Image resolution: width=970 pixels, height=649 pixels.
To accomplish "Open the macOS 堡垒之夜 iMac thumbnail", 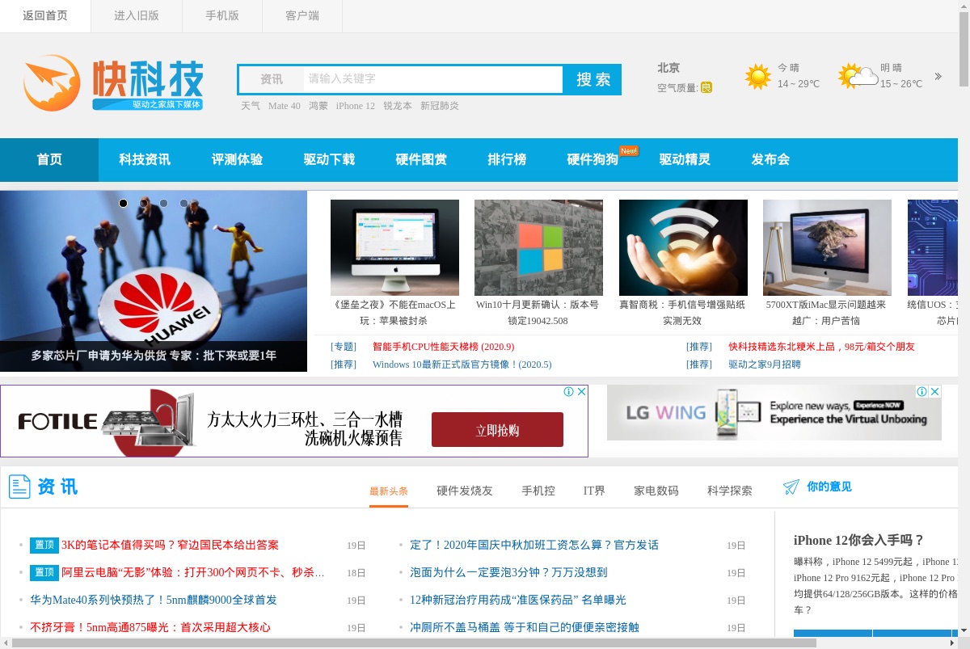I will pos(394,247).
